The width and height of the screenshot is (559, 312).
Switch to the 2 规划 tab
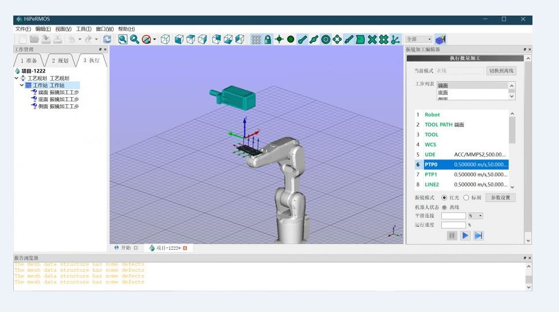(x=60, y=60)
